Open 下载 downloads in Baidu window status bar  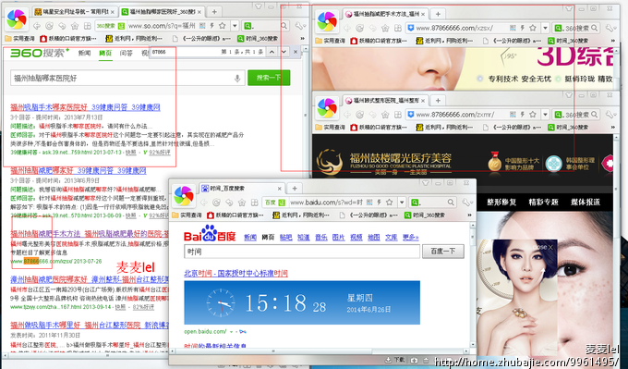tap(396, 360)
